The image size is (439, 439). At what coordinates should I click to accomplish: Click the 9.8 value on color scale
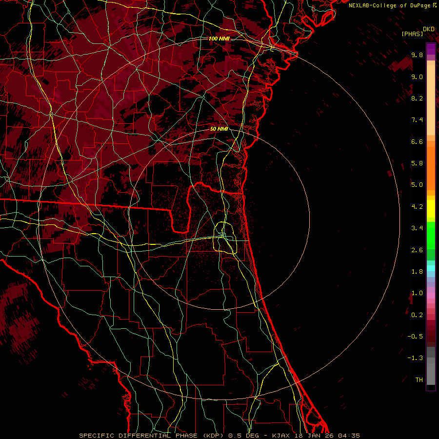pos(417,55)
